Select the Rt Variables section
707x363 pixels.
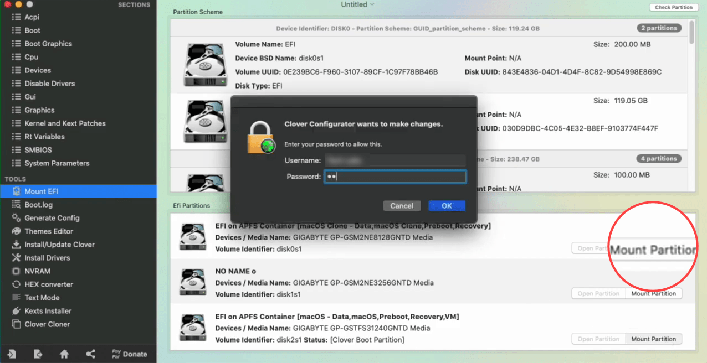coord(78,137)
